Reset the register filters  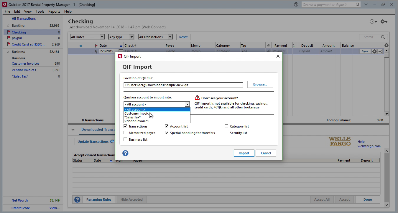183,37
